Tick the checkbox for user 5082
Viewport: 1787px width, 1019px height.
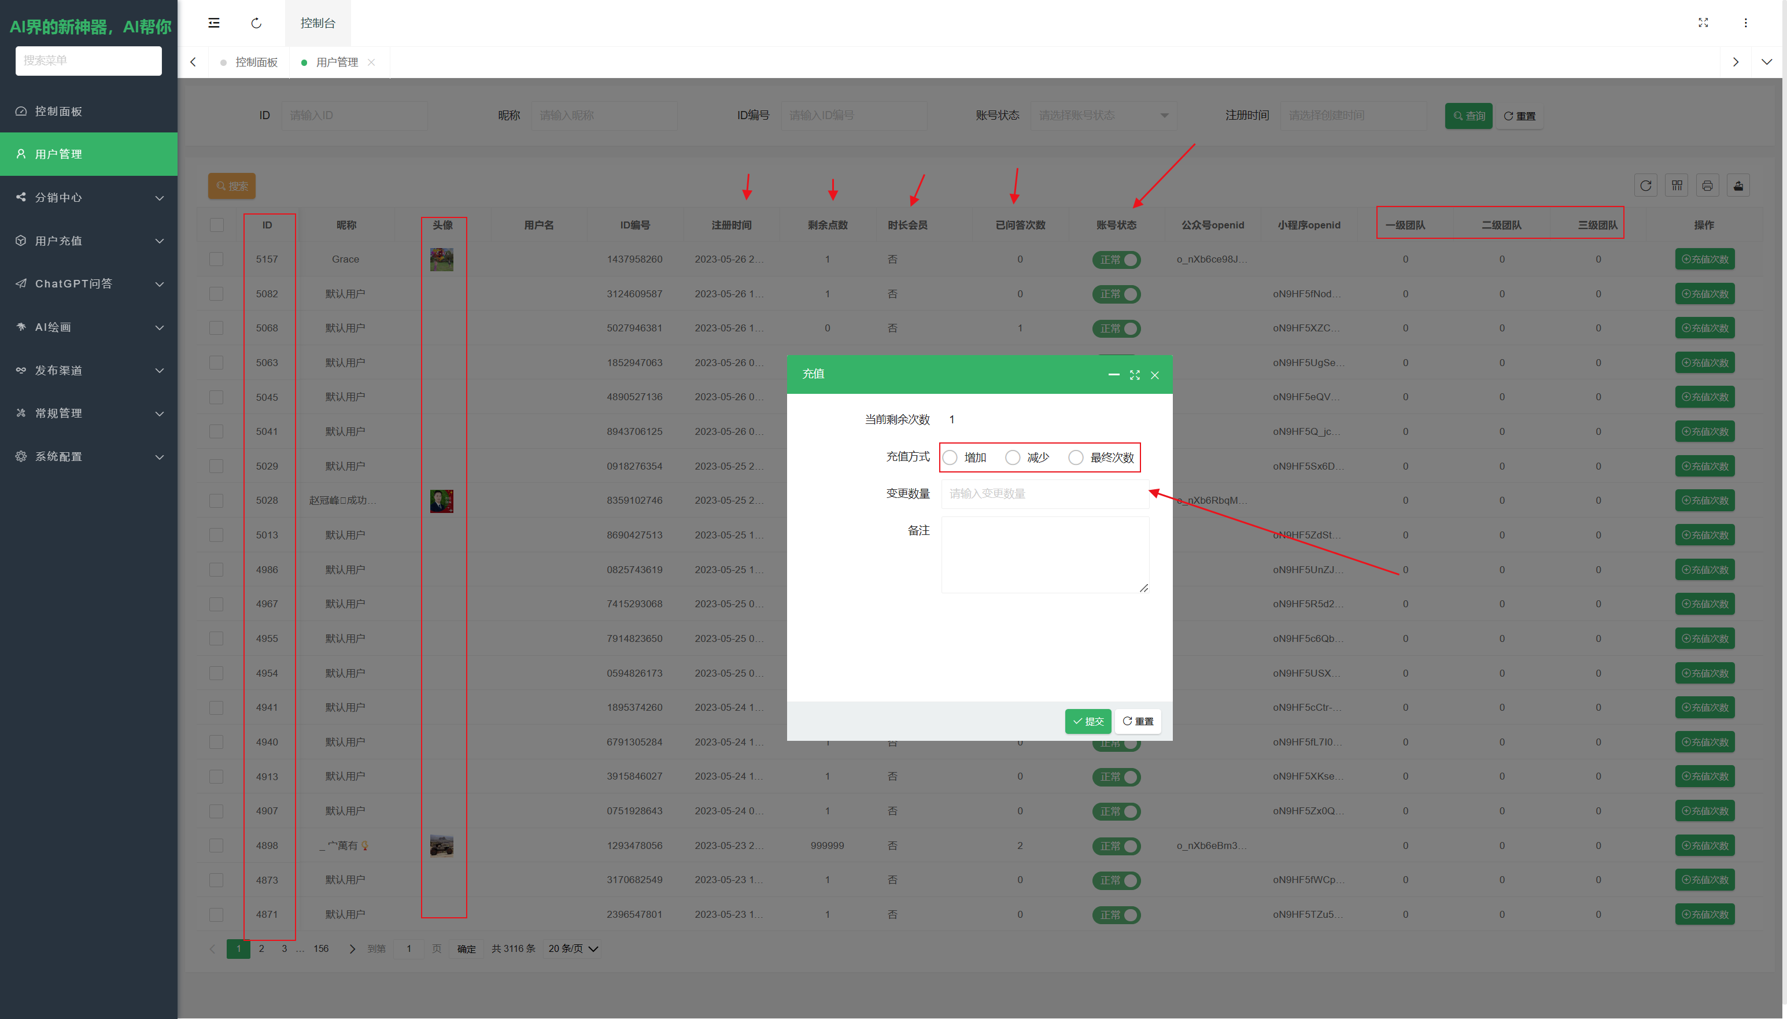tap(217, 294)
